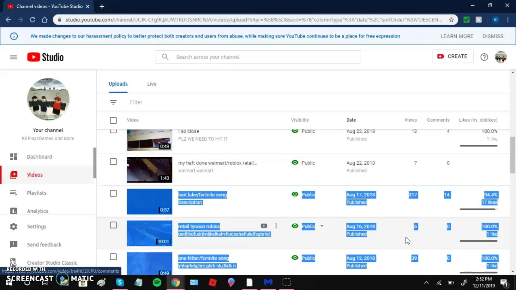Click Send feedback icon in sidebar

click(13, 244)
